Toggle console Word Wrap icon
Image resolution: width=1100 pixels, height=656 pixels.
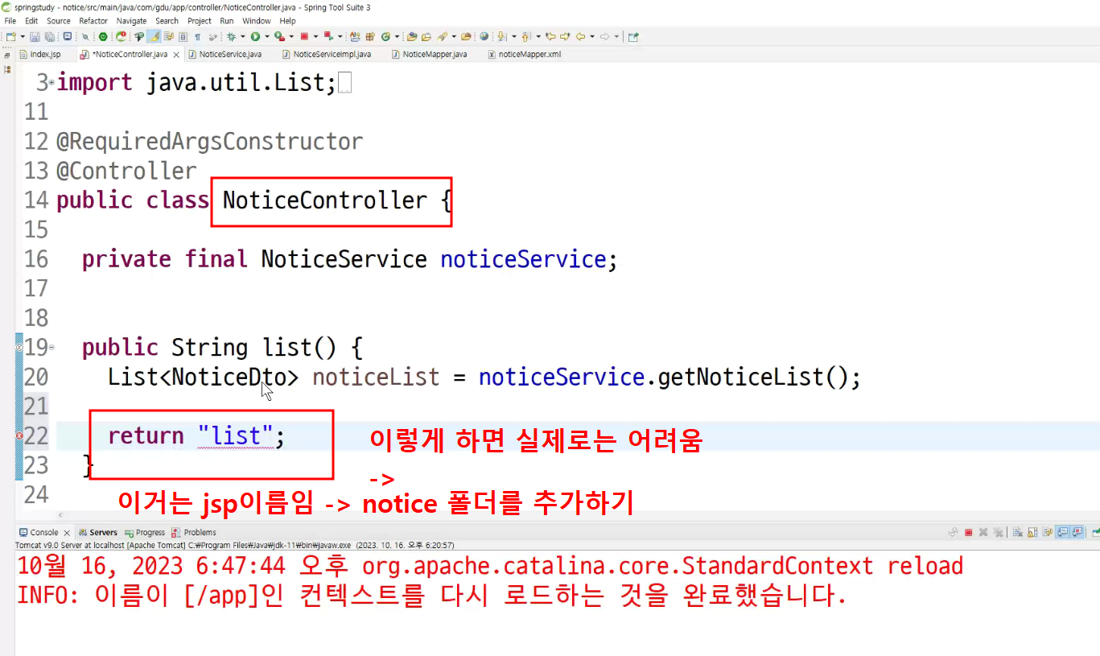(x=1047, y=532)
